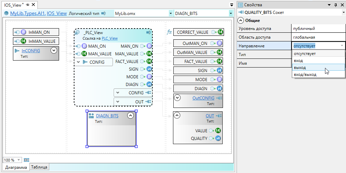
Task: Click the fit-to-screen icon beside zoom box
Action: 26,160
